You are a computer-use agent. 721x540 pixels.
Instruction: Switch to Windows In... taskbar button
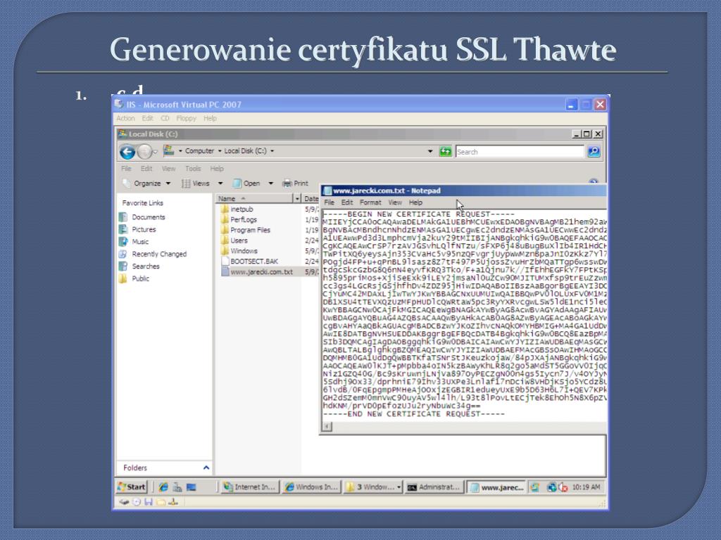[311, 487]
